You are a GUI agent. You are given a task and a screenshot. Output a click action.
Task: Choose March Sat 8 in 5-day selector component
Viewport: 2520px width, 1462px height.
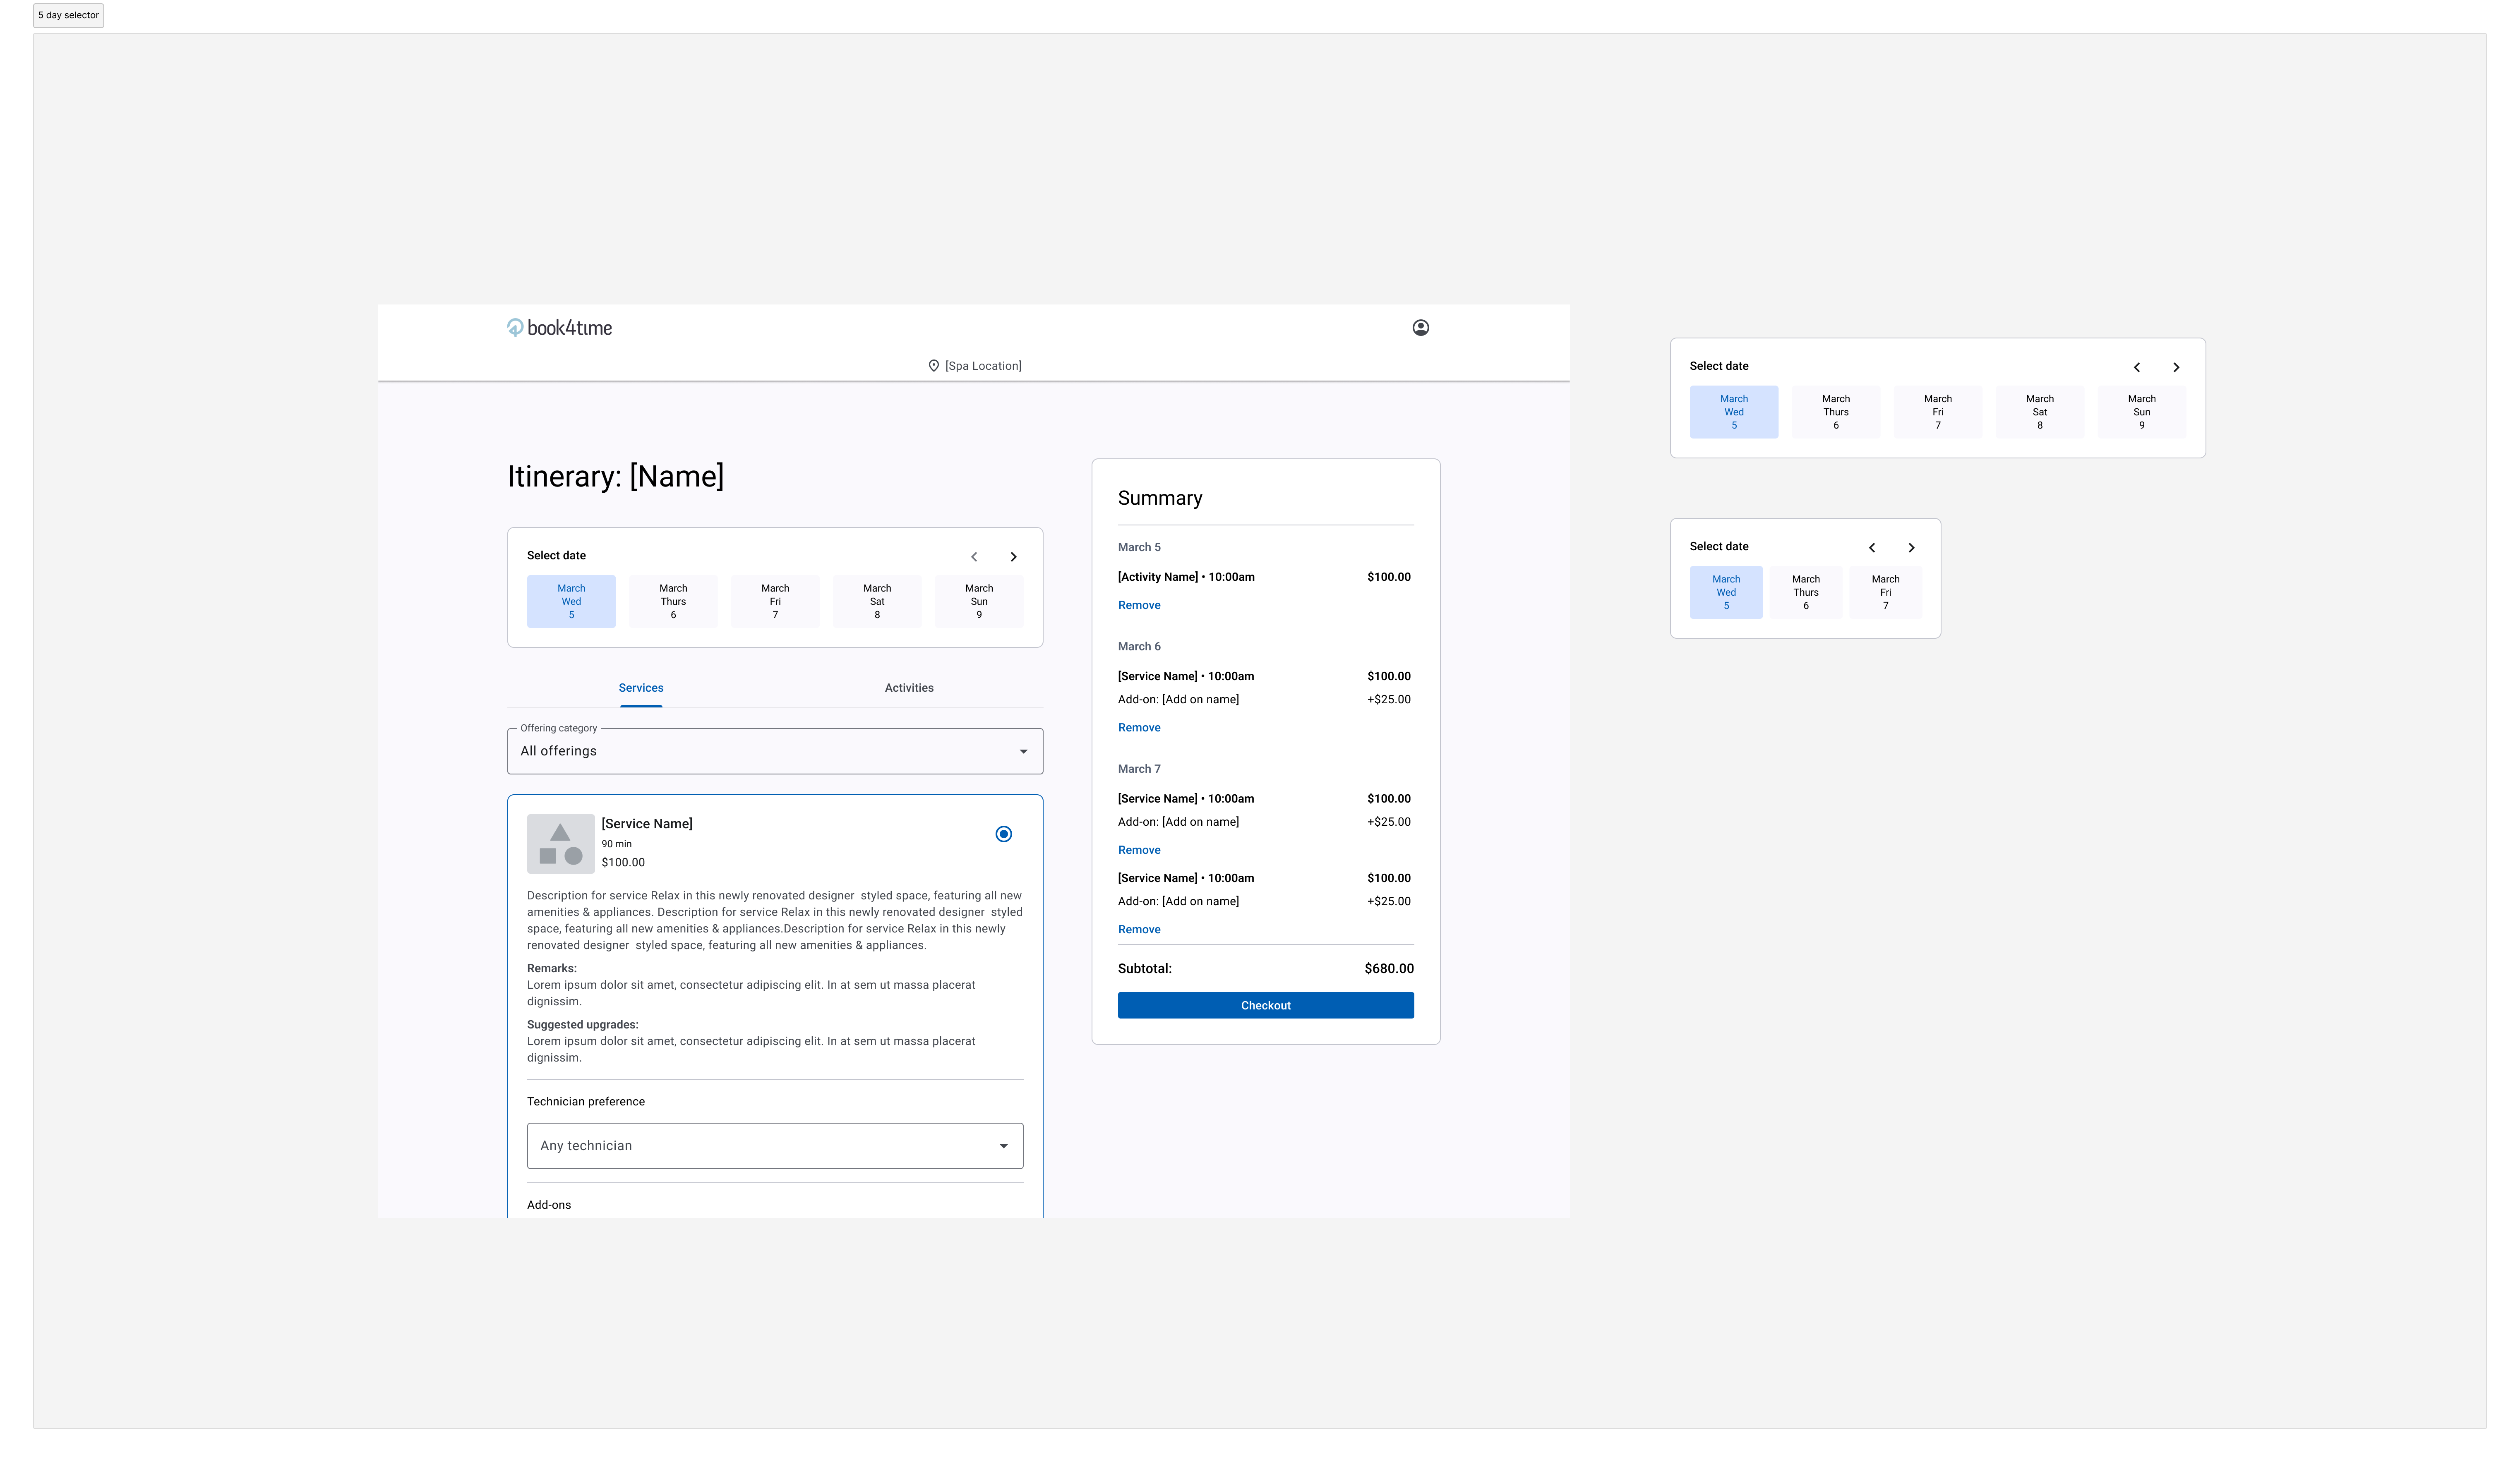[x=2039, y=412]
